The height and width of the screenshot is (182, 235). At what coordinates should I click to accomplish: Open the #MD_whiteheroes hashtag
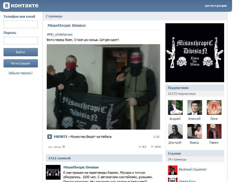coord(60,34)
